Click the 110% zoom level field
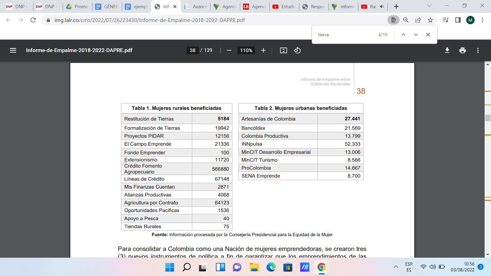Image resolution: width=491 pixels, height=276 pixels. [246, 50]
